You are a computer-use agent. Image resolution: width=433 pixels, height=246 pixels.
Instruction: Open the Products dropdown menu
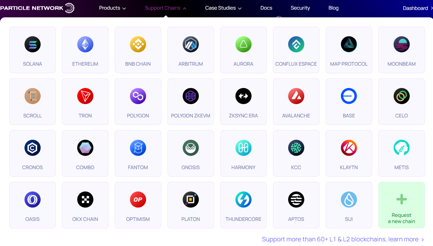point(113,8)
